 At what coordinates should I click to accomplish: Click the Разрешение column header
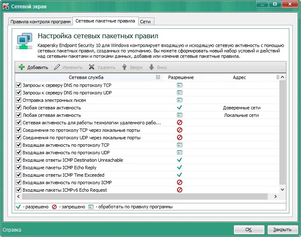tap(181, 77)
